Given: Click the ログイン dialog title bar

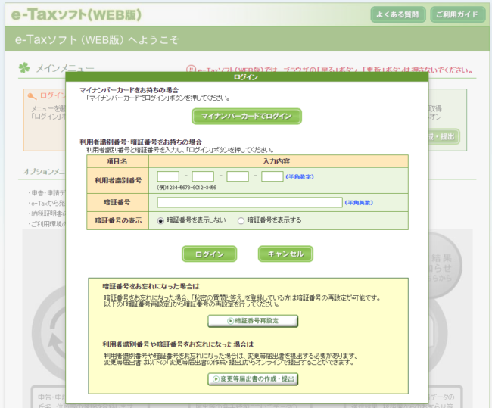Looking at the screenshot, I should [247, 77].
